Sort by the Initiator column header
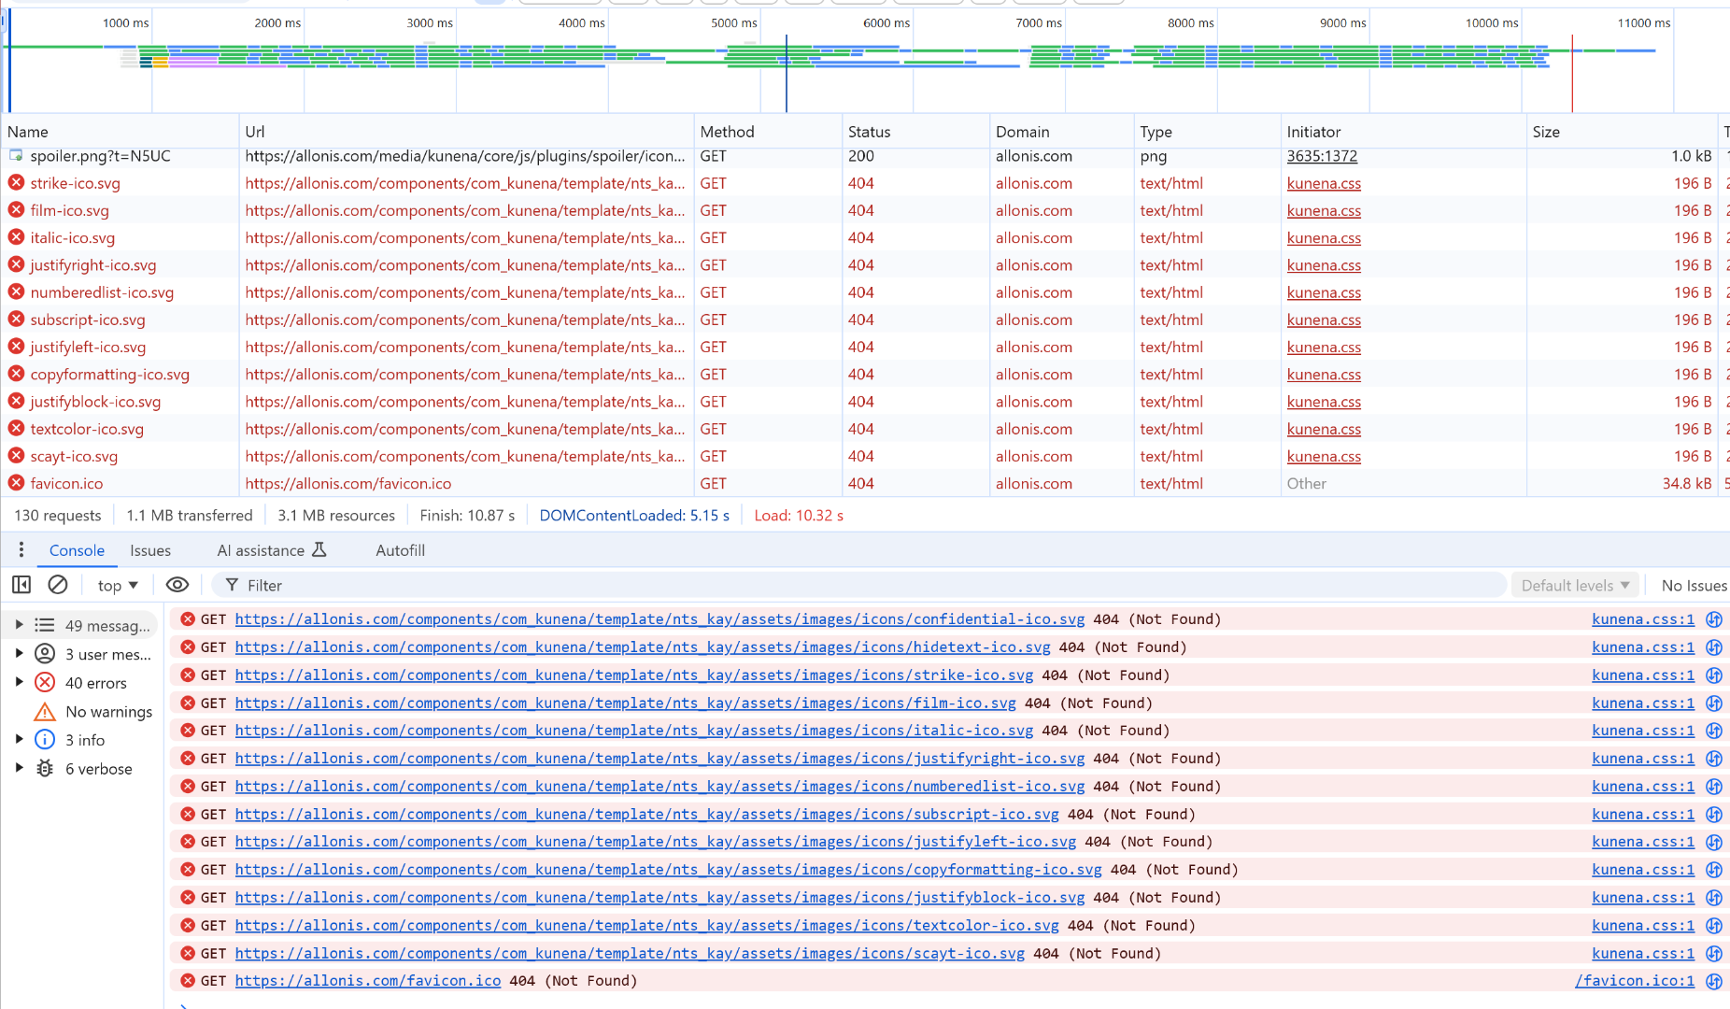This screenshot has width=1730, height=1009. (1403, 132)
